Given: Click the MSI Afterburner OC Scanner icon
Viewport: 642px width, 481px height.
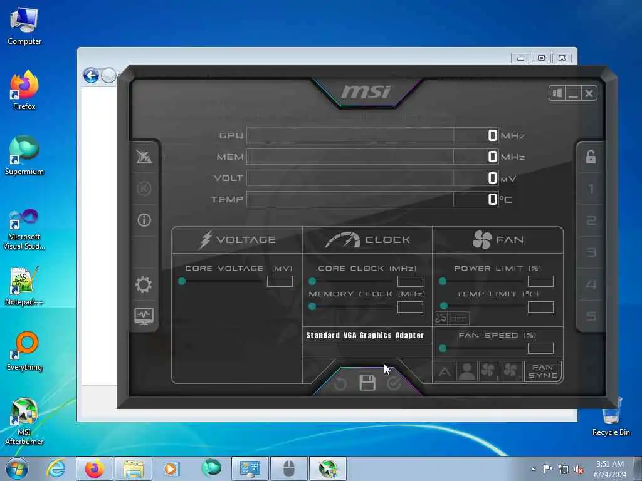Looking at the screenshot, I should point(144,157).
